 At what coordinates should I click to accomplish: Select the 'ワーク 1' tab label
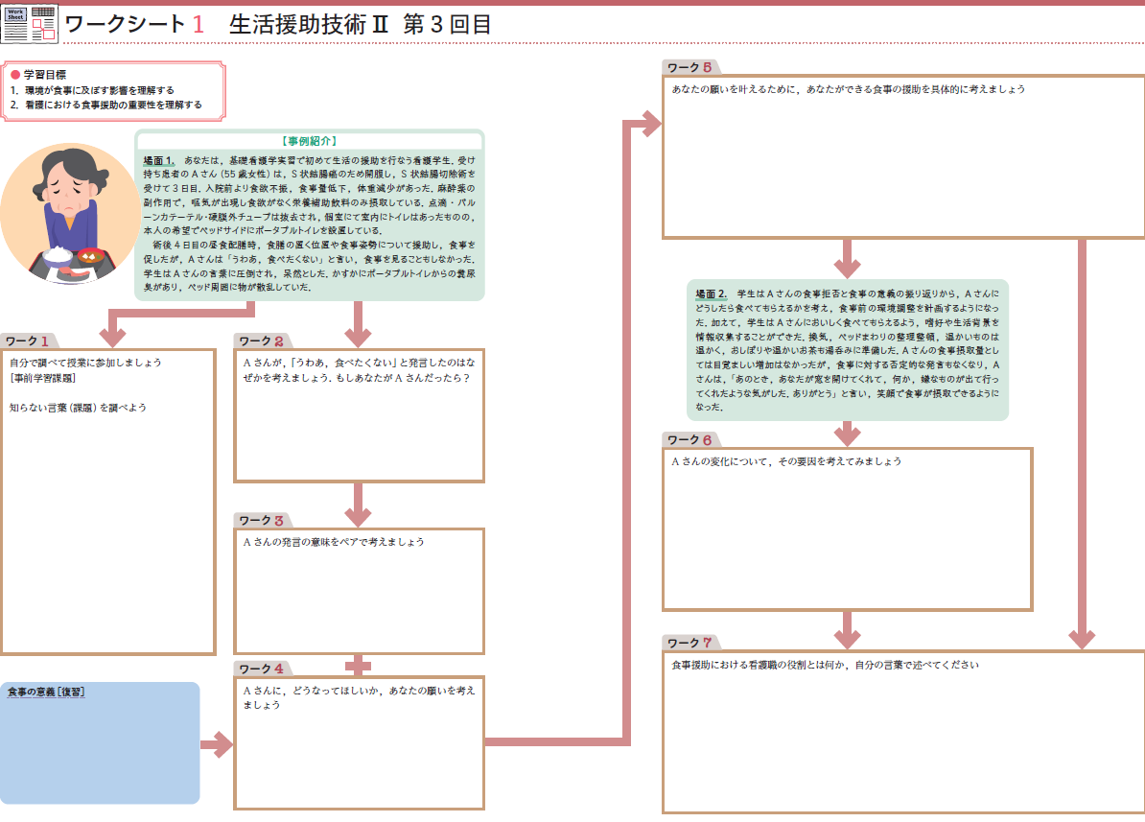pos(27,341)
